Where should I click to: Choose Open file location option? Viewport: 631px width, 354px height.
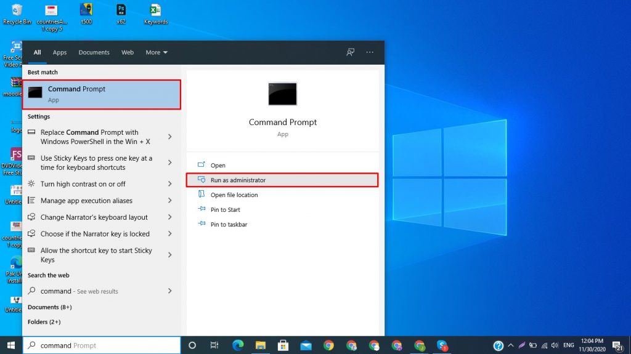pos(234,195)
